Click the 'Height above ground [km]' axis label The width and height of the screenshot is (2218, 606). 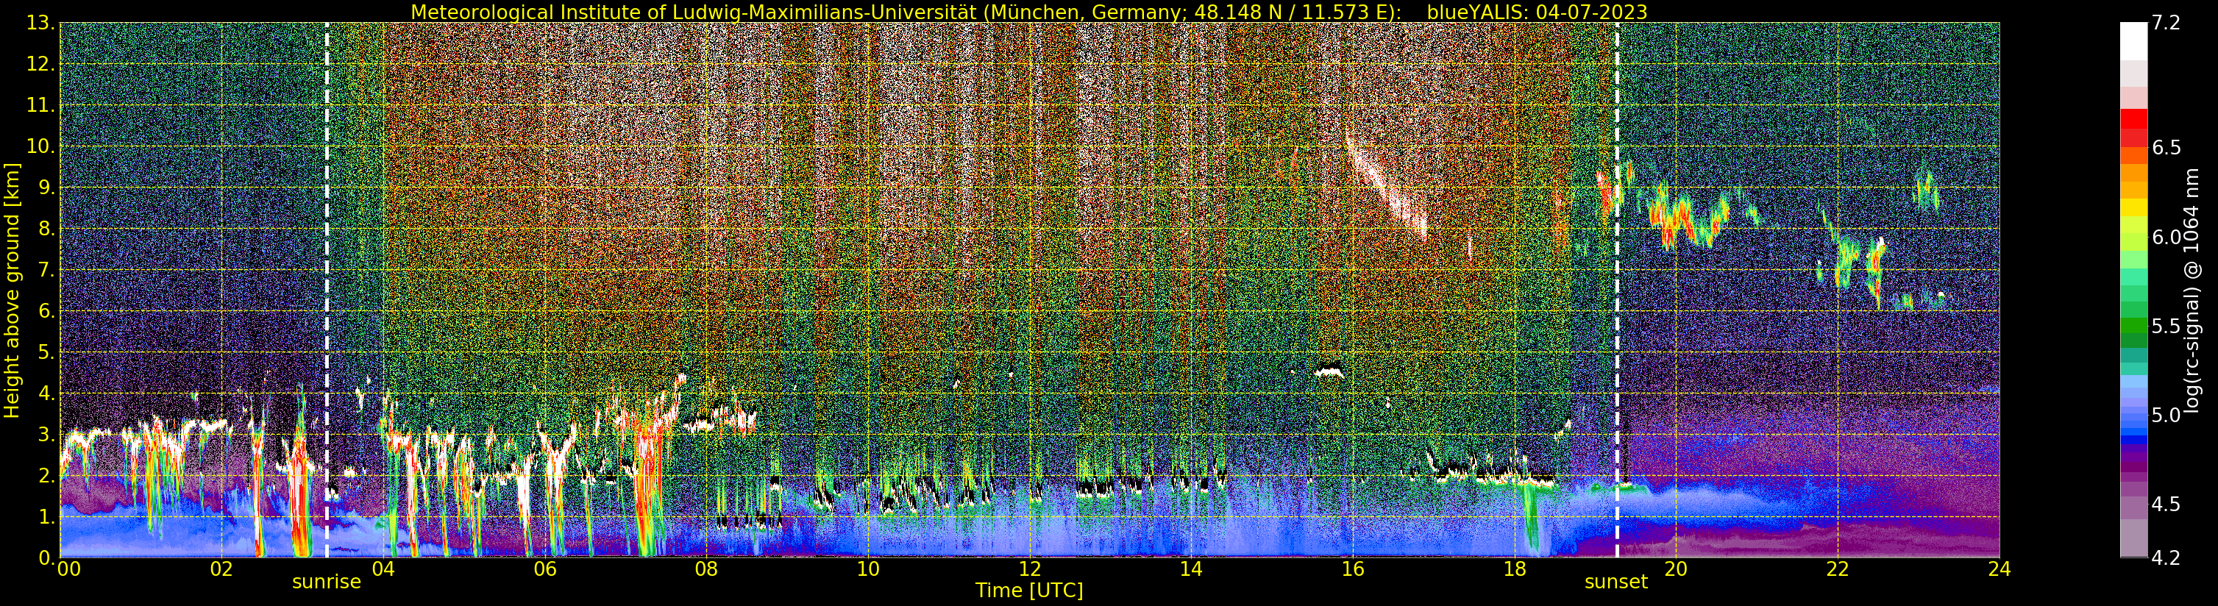point(12,290)
